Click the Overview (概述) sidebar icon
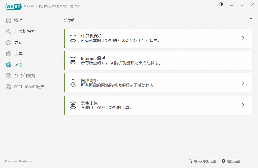The image size is (258, 168). coord(9,21)
